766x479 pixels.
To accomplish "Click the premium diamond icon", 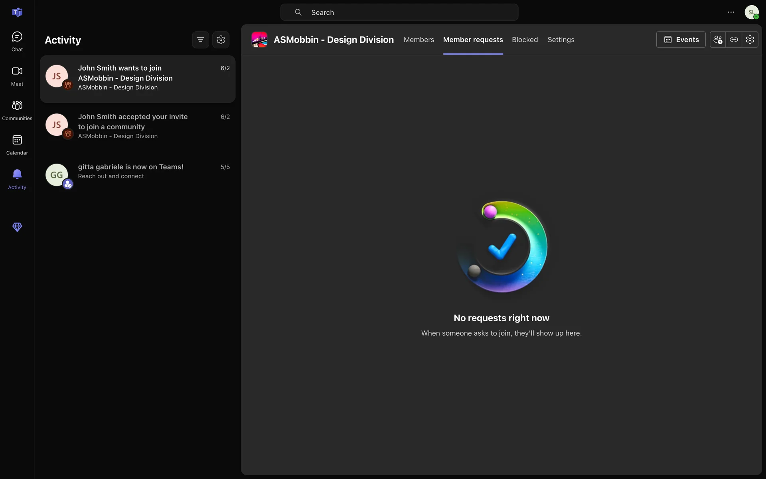I will [x=17, y=227].
